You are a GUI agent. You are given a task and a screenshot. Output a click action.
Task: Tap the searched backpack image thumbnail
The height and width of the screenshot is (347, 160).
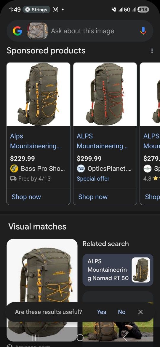coord(38,31)
